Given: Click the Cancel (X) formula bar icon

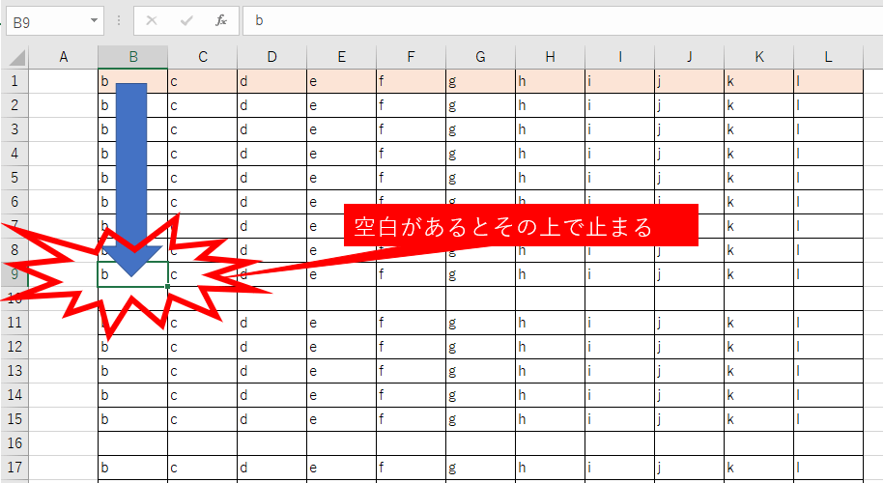Looking at the screenshot, I should [152, 20].
